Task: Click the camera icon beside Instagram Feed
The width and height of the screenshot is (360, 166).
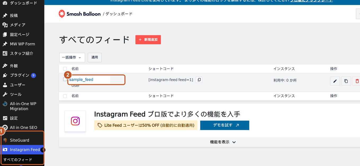Action: click(x=5, y=150)
